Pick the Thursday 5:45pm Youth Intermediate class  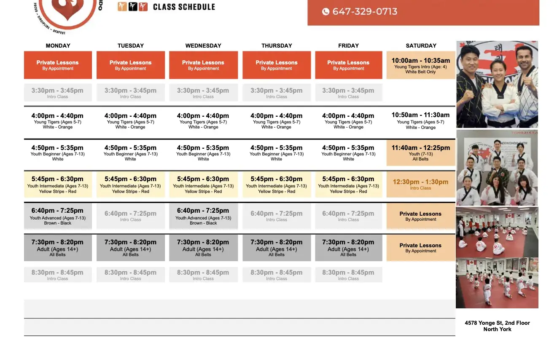(277, 185)
